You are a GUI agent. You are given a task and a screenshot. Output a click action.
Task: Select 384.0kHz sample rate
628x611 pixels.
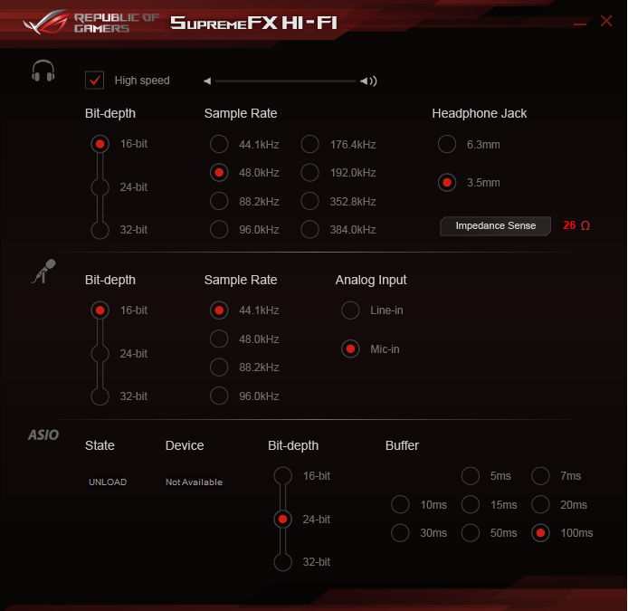[310, 230]
